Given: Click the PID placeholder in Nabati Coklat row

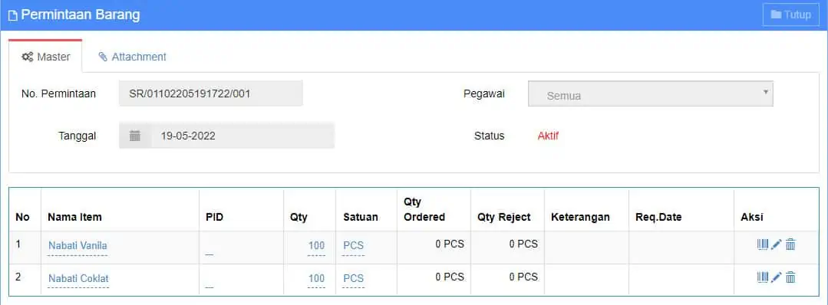Looking at the screenshot, I should [209, 286].
